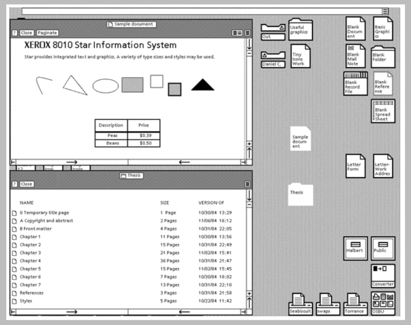Click the right arrow on Thesis window's horizontal scrollbar
The image size is (411, 325).
pos(72,312)
